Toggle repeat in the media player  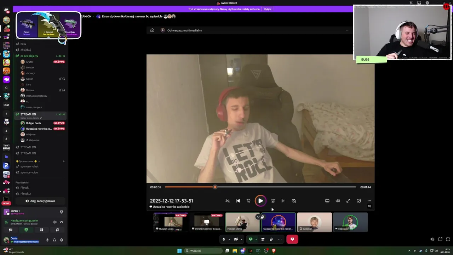coord(294,201)
